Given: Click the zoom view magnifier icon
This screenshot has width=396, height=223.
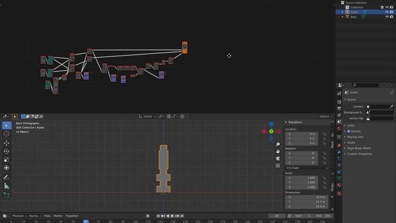Looking at the screenshot, I should tap(278, 144).
